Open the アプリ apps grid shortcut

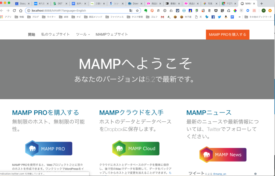tap(6, 17)
